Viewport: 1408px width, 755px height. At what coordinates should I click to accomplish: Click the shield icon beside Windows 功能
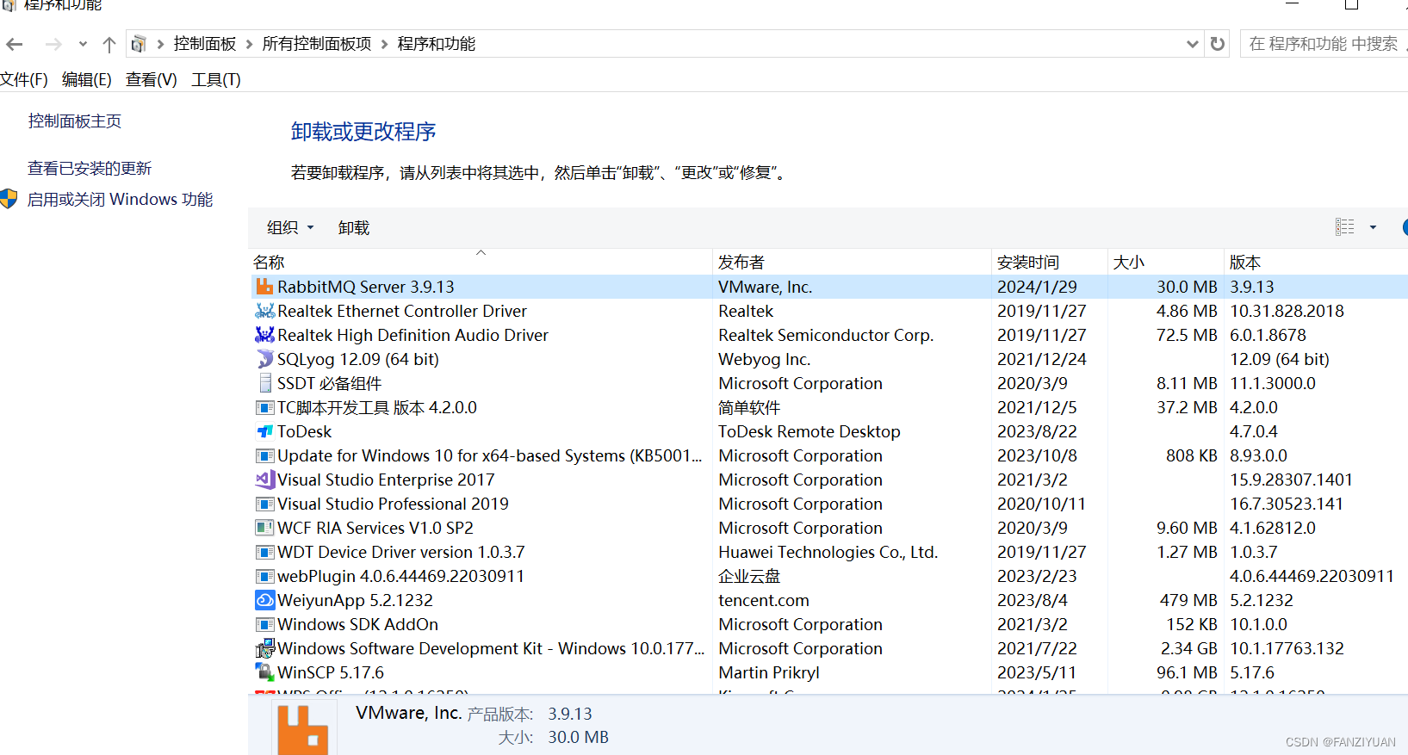tap(9, 199)
